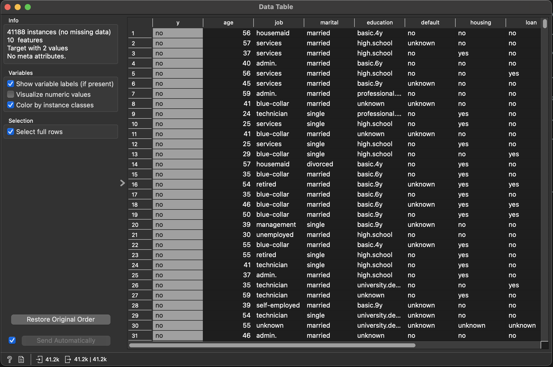Click the job column header

point(279,22)
